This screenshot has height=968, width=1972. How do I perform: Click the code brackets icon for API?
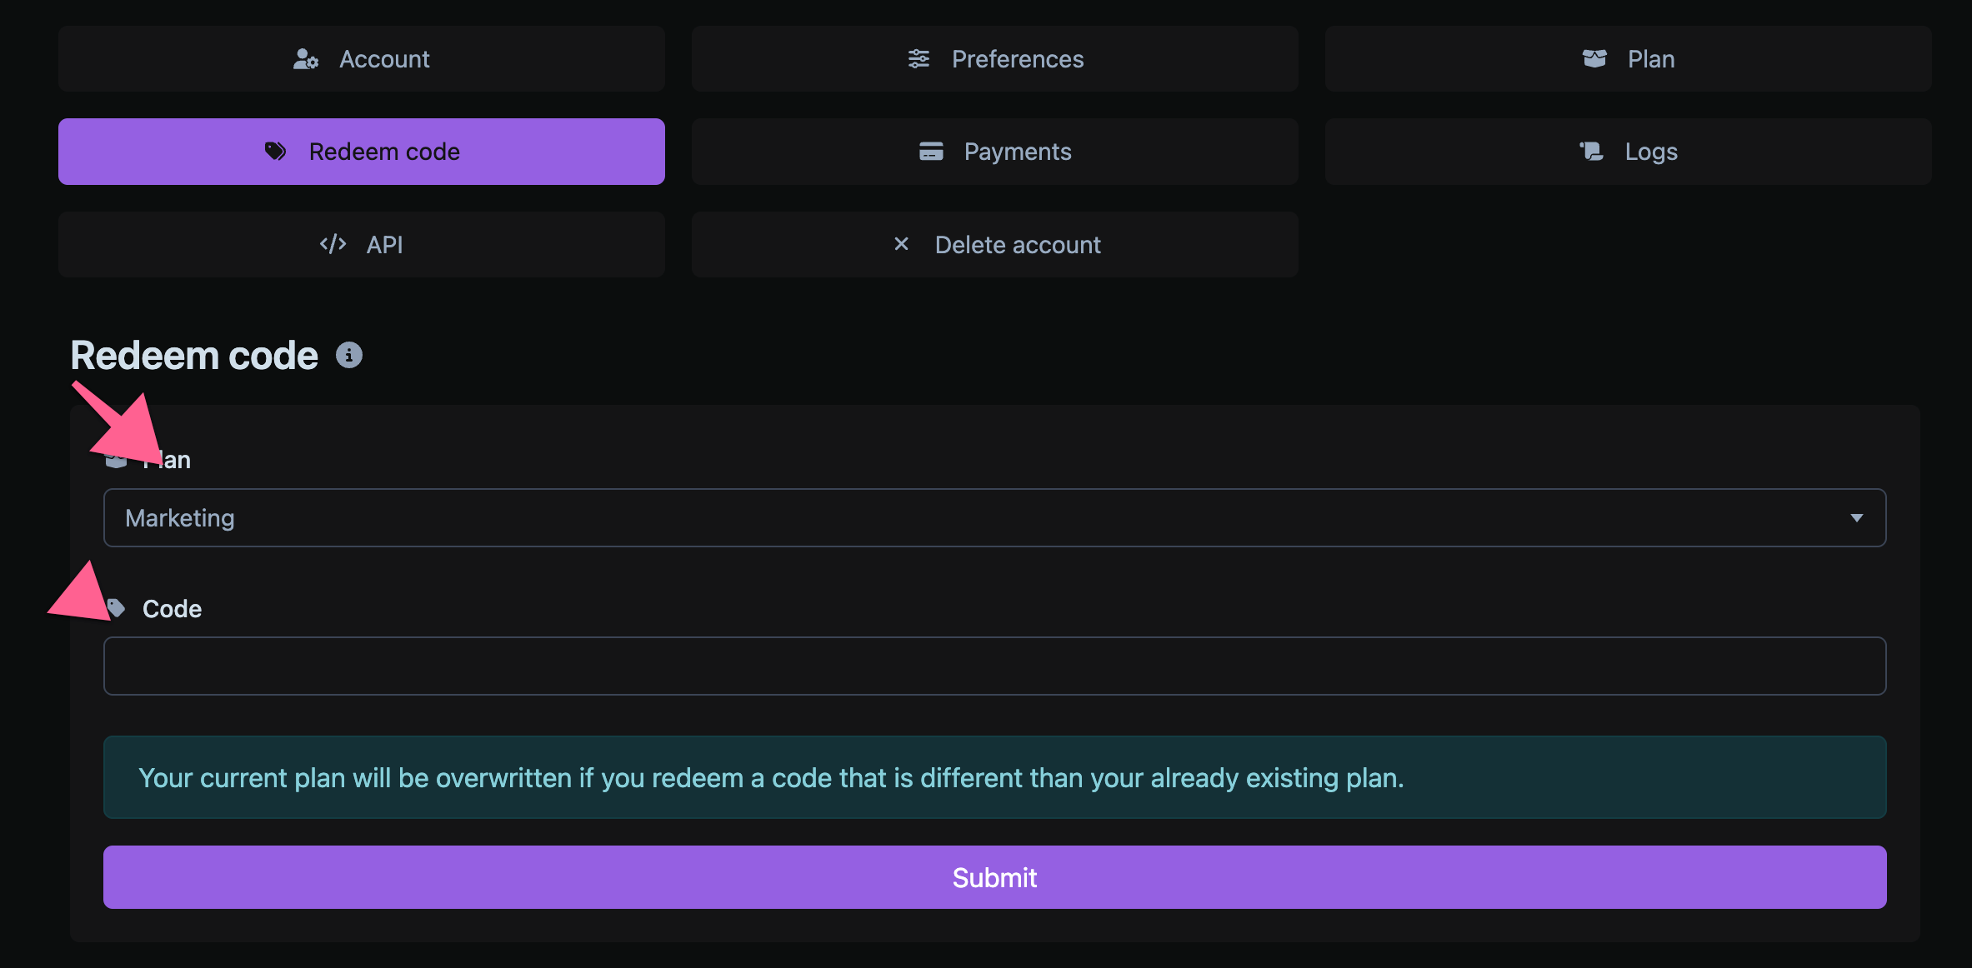coord(333,244)
